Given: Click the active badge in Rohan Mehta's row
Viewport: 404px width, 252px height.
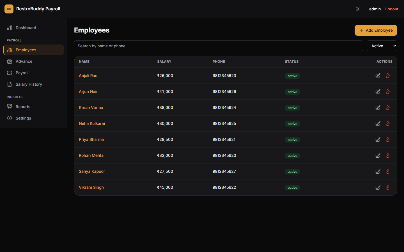Looking at the screenshot, I should click(x=292, y=156).
